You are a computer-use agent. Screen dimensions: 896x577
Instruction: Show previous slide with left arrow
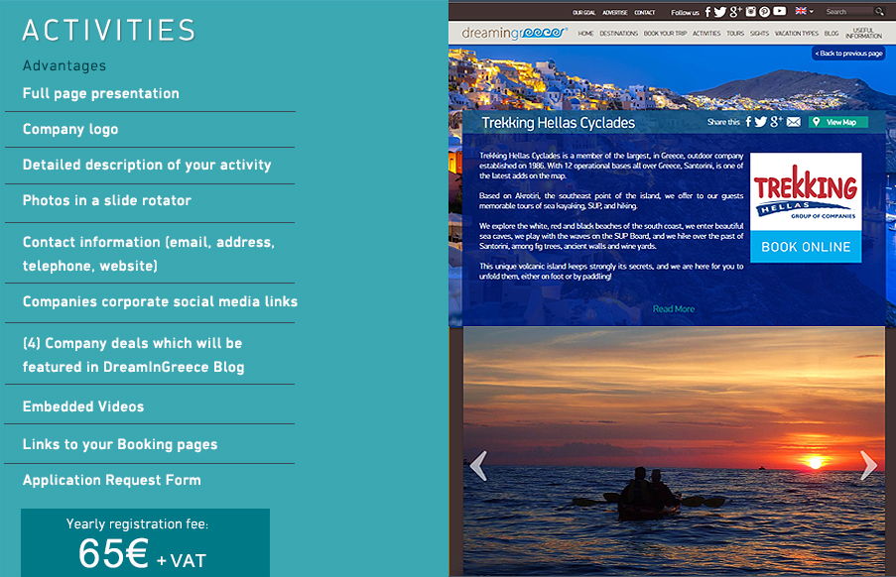click(478, 466)
